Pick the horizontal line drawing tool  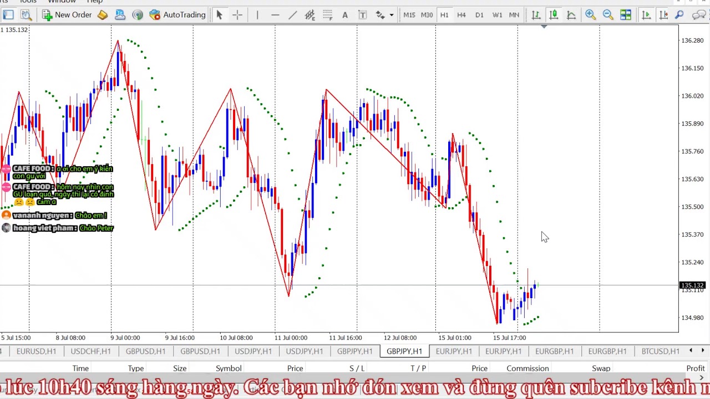pyautogui.click(x=275, y=15)
